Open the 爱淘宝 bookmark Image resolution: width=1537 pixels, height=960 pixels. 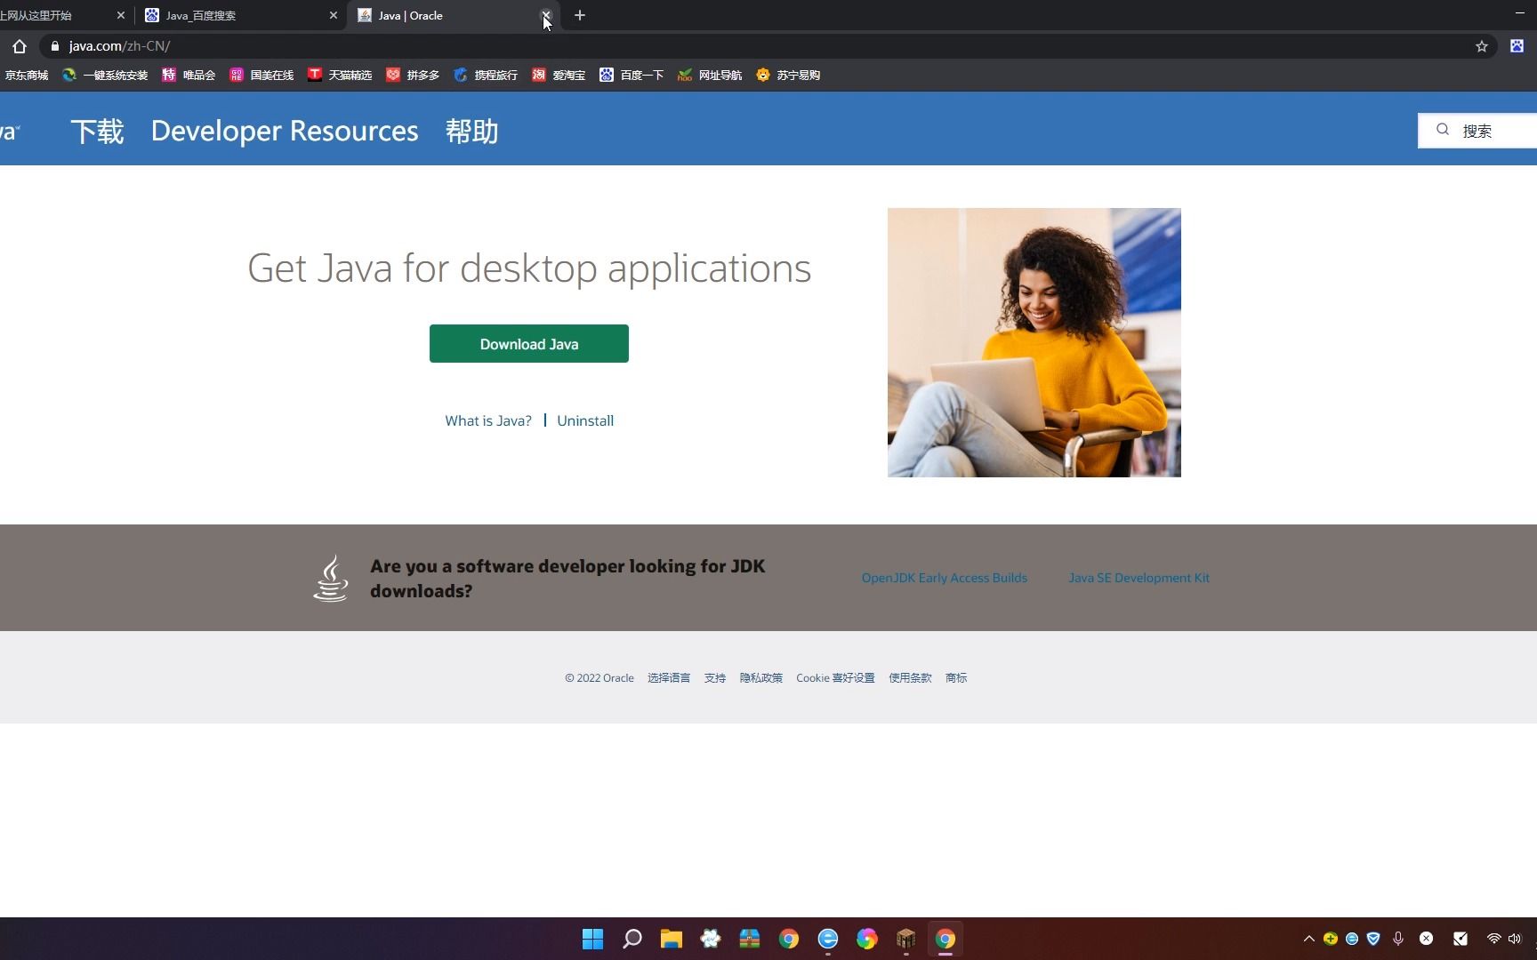pyautogui.click(x=559, y=76)
